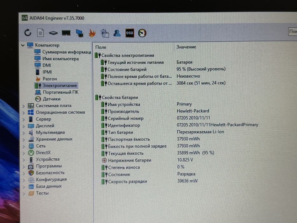Click the user profile toolbar icon

[117, 33]
